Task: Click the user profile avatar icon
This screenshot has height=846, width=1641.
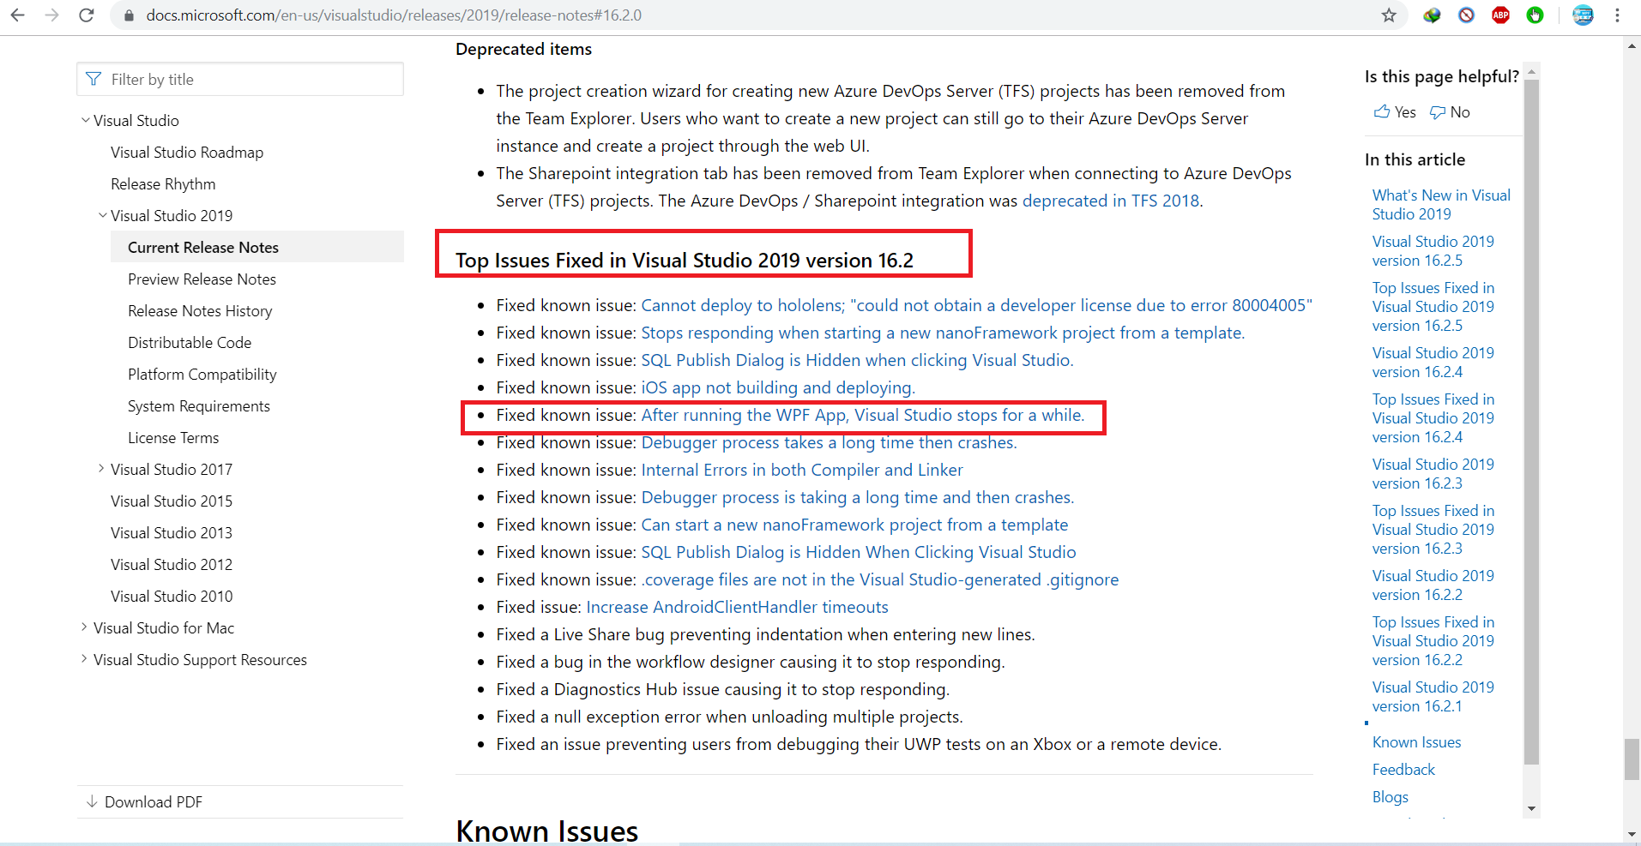Action: (1583, 15)
